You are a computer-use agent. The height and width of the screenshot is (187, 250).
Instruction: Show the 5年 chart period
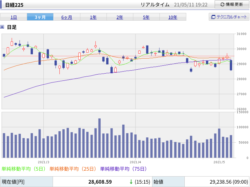[x=146, y=17]
